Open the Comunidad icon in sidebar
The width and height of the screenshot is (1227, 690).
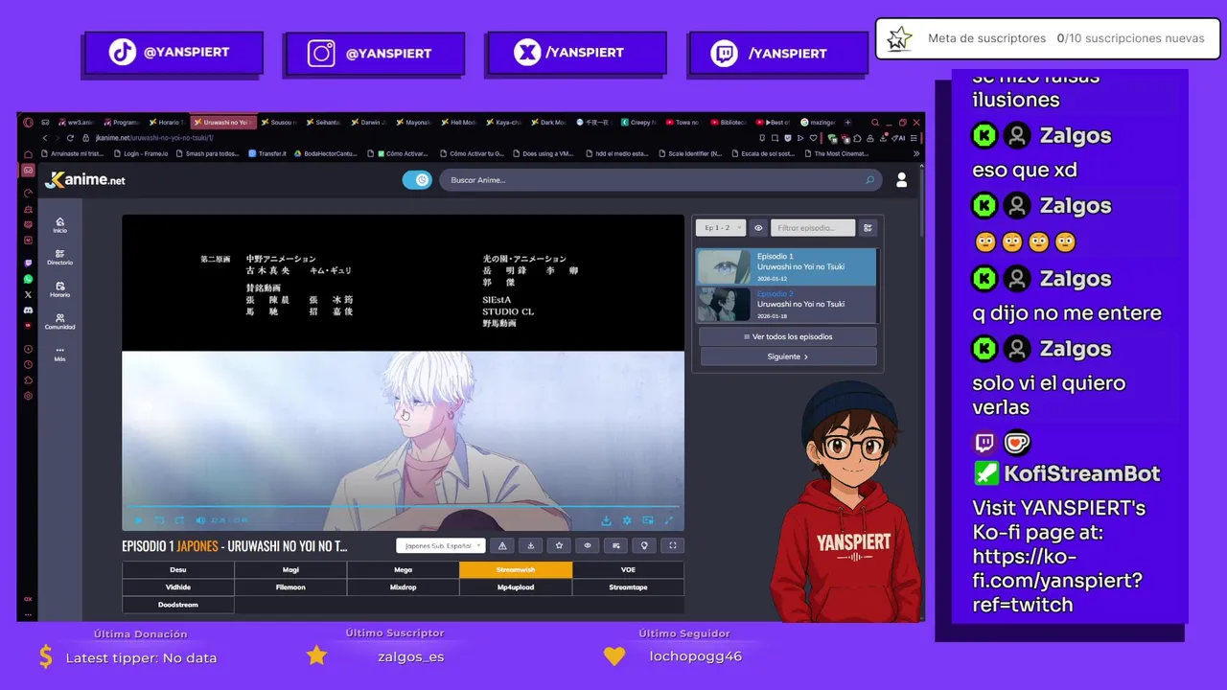(59, 321)
